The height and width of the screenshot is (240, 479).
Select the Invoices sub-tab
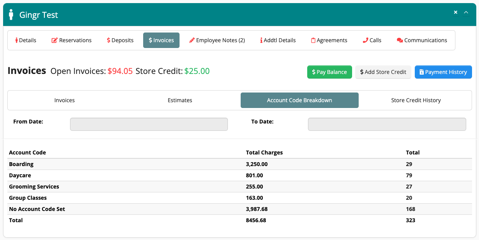pos(64,100)
